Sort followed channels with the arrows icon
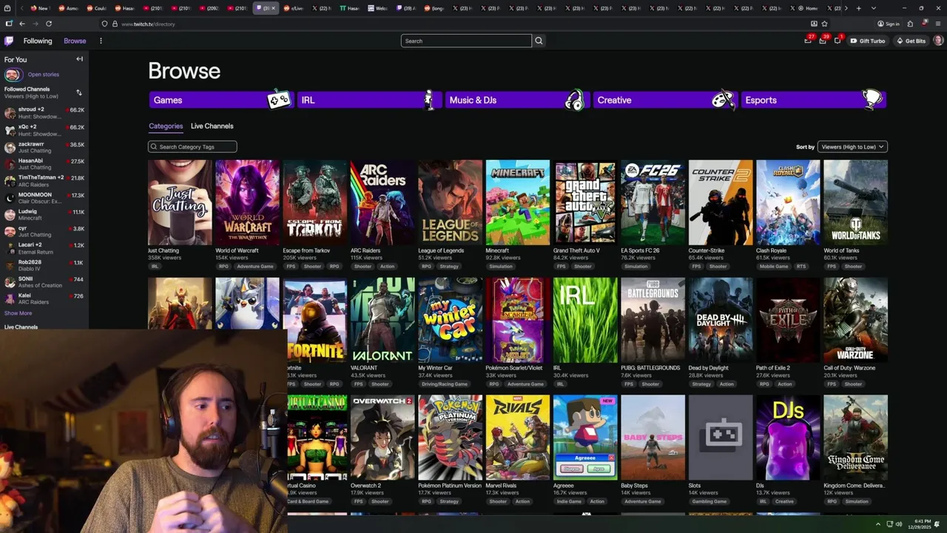The height and width of the screenshot is (533, 947). click(x=79, y=93)
